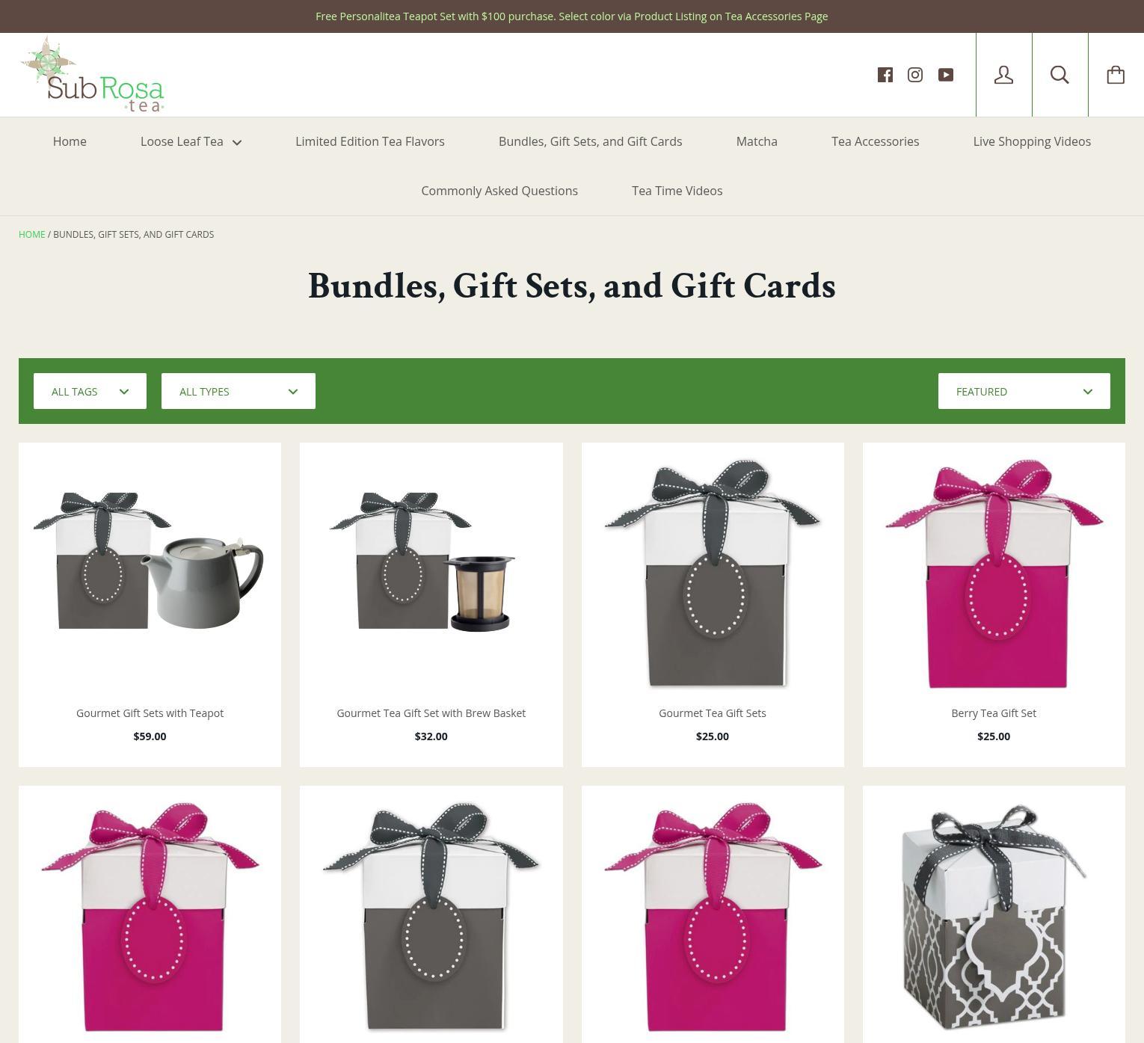Image resolution: width=1144 pixels, height=1043 pixels.
Task: Open the Facebook page icon
Action: click(885, 75)
